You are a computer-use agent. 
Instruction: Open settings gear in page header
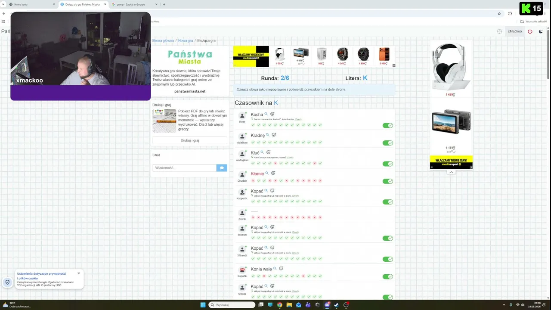point(499,31)
